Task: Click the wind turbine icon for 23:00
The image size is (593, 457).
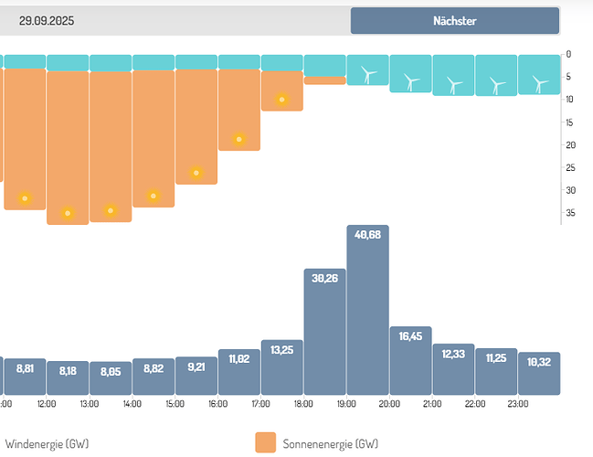Action: click(x=540, y=83)
